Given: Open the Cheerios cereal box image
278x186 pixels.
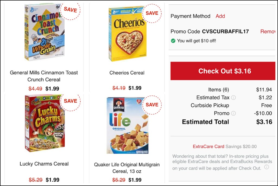Looking at the screenshot, I should pos(127,34).
